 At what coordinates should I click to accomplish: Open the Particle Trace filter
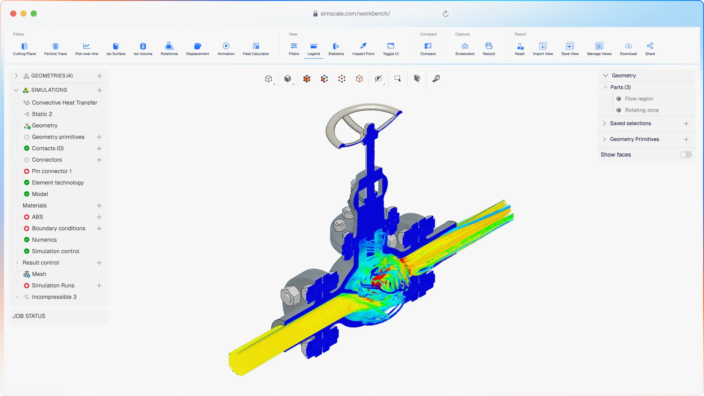[x=55, y=49]
